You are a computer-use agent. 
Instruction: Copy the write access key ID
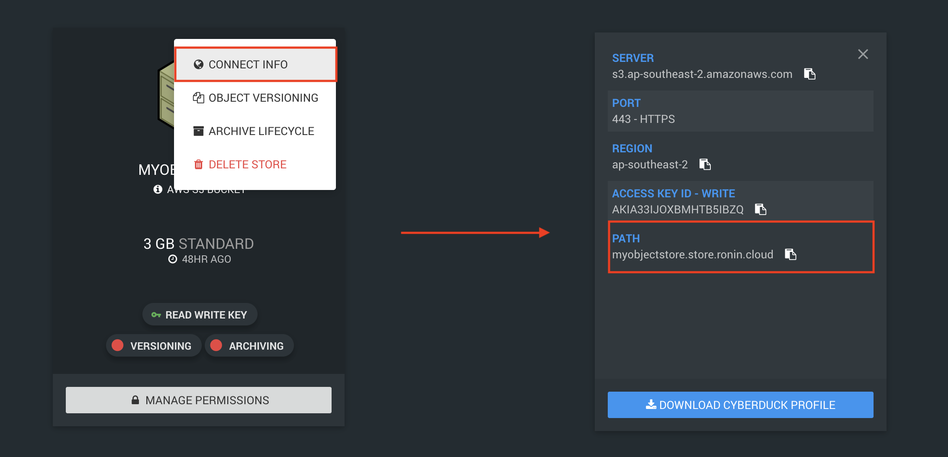point(761,209)
